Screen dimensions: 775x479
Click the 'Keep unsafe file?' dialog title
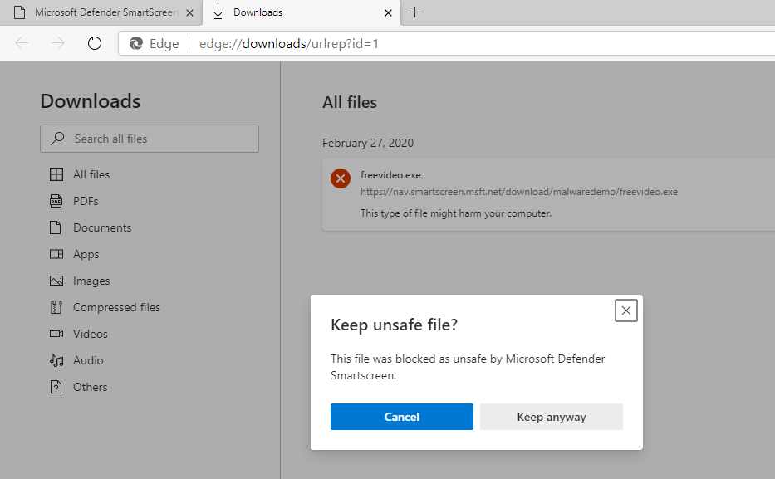(394, 325)
